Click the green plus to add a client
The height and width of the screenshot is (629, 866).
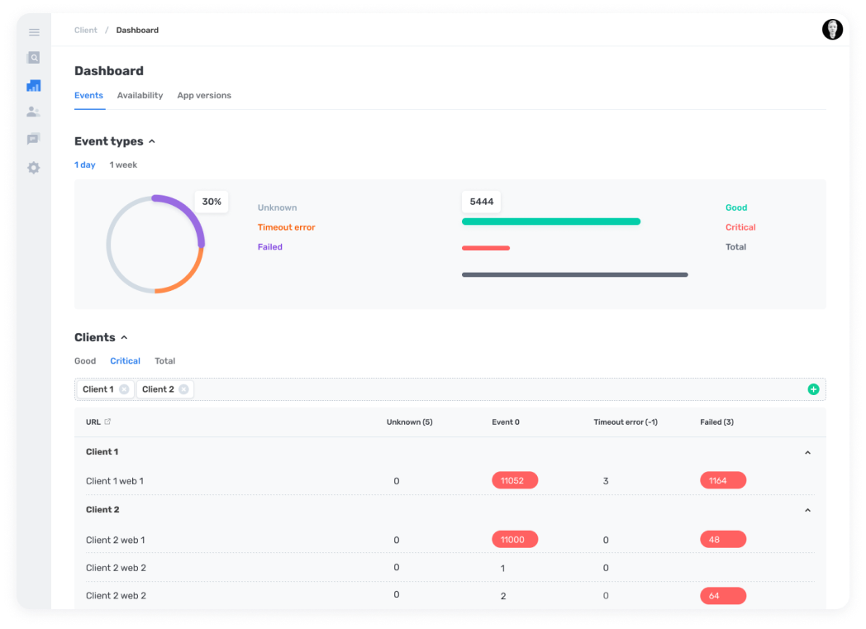point(813,388)
